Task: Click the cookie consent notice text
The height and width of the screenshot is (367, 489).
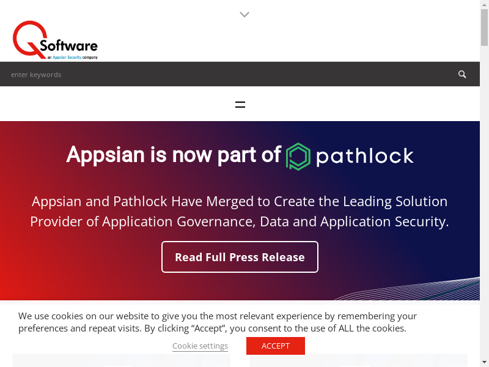Action: click(x=217, y=322)
